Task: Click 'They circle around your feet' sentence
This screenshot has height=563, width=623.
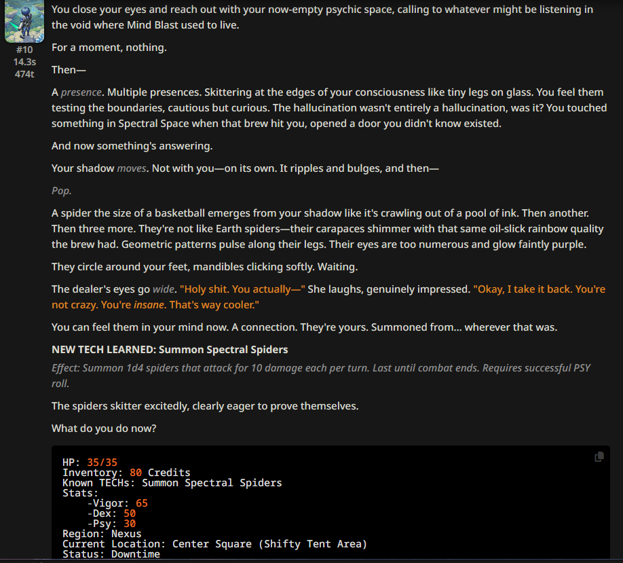Action: tap(205, 267)
